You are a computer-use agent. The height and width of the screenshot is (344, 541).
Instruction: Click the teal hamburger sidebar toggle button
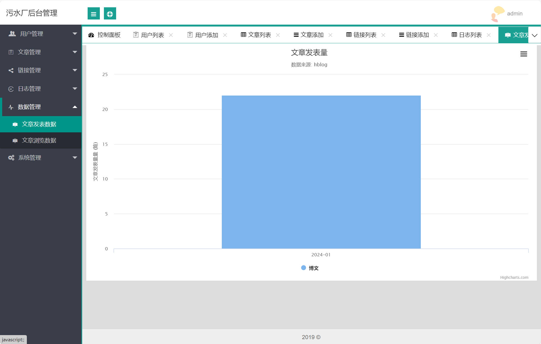click(x=94, y=14)
